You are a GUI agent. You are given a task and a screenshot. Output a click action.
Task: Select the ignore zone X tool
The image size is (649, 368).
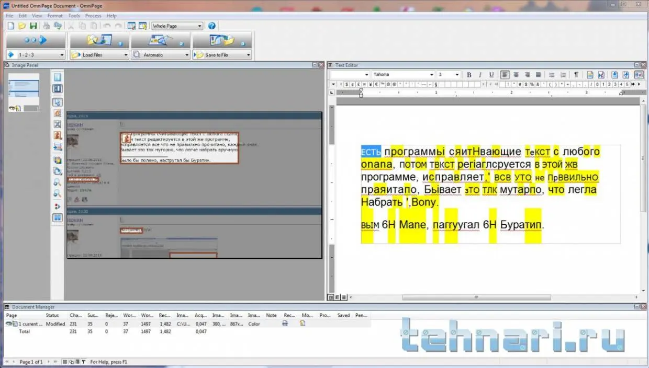(58, 124)
